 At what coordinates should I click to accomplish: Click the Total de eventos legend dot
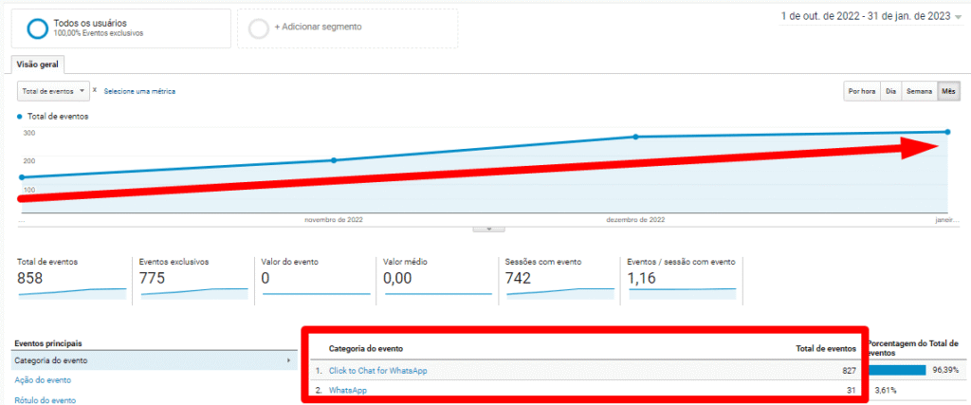click(x=20, y=116)
